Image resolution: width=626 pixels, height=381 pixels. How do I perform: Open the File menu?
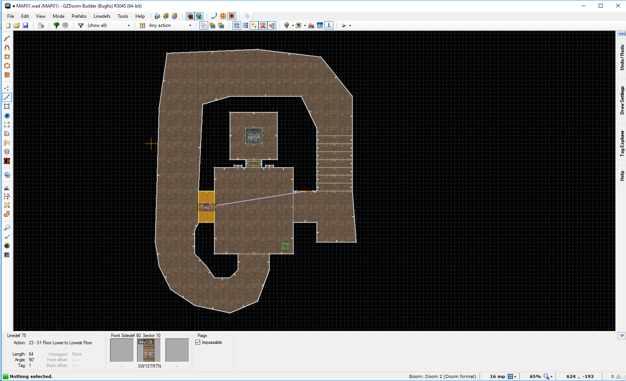(11, 16)
